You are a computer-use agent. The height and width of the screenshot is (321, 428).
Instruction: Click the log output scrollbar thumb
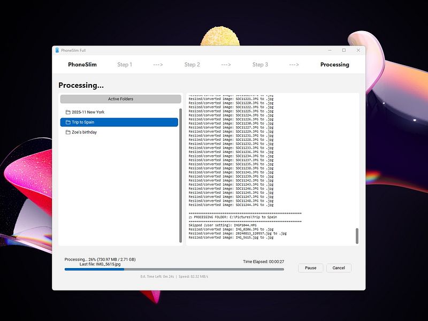pos(357,236)
